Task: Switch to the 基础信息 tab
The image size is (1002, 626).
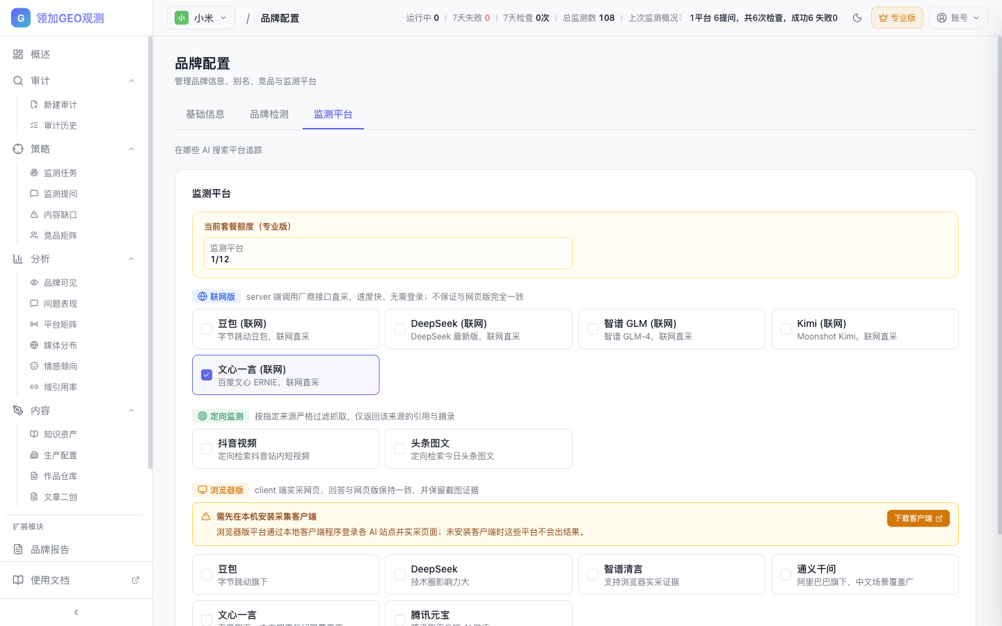Action: (x=205, y=114)
